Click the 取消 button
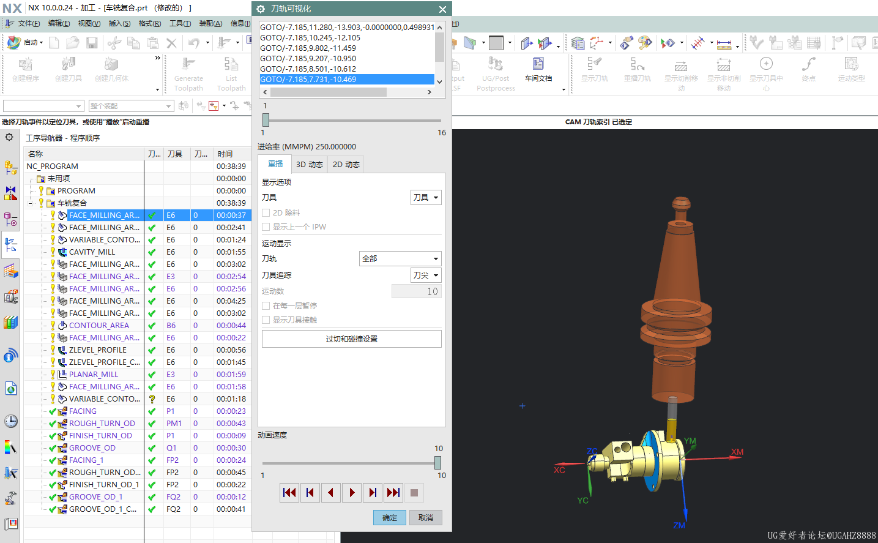878x543 pixels. click(426, 517)
